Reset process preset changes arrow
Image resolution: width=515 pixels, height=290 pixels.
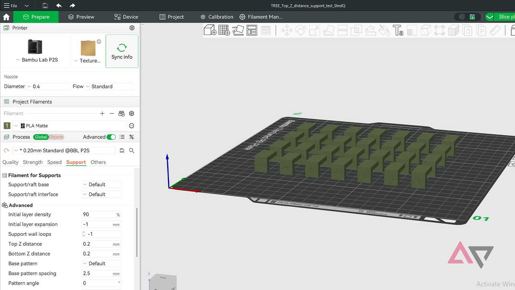(6, 150)
